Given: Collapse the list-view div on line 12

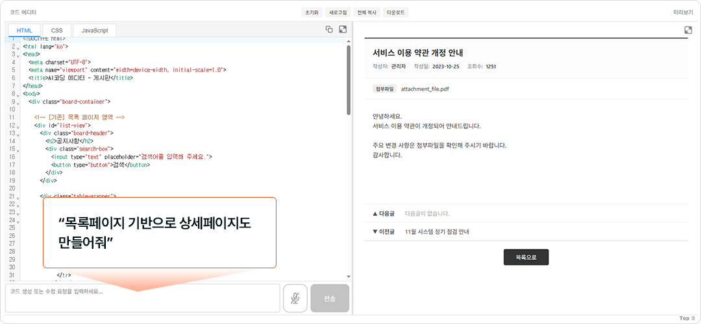Looking at the screenshot, I should coord(18,125).
